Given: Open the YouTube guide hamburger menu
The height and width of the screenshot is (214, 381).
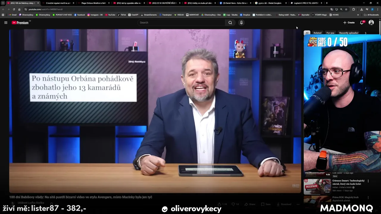Looking at the screenshot, I should 6,23.
